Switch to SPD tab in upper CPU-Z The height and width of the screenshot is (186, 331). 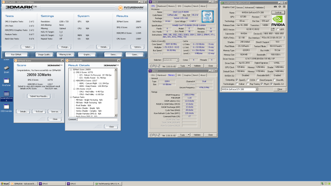[x=180, y=6]
